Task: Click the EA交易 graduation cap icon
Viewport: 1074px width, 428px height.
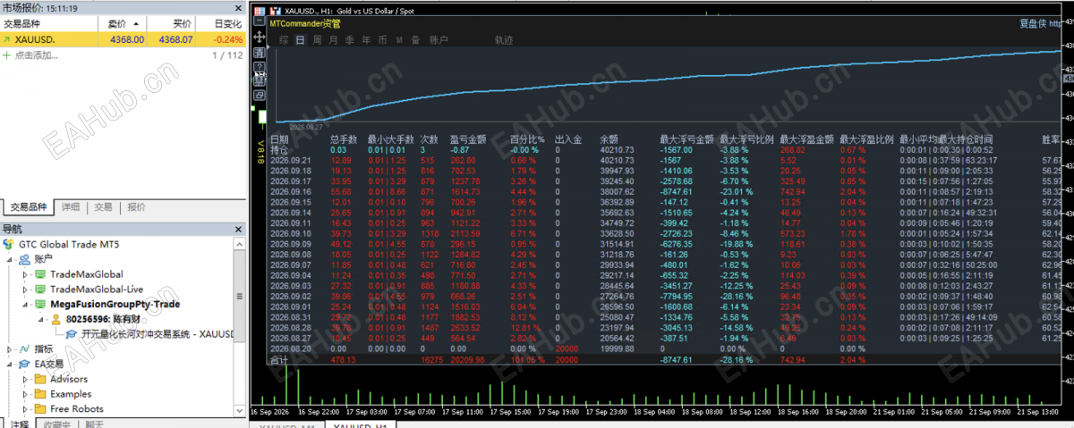Action: (x=24, y=365)
